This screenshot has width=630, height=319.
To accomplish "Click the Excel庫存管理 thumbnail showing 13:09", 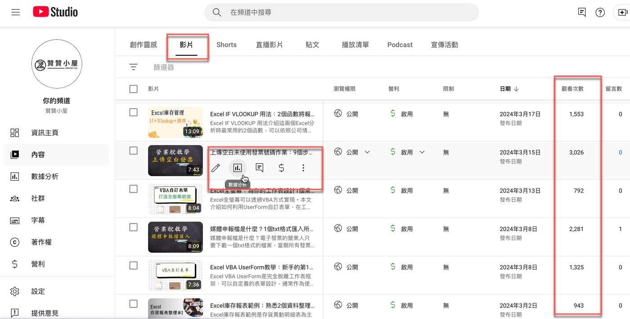I will pyautogui.click(x=175, y=122).
